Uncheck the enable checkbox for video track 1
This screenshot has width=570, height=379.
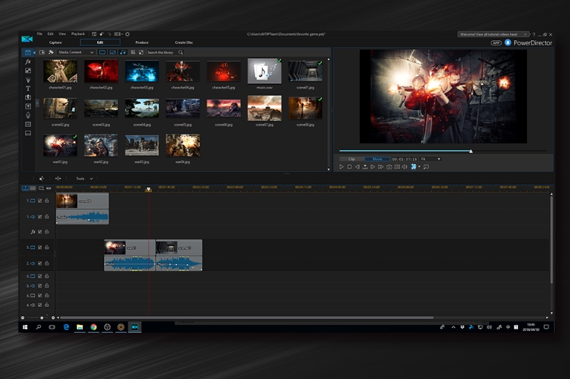[x=40, y=201]
